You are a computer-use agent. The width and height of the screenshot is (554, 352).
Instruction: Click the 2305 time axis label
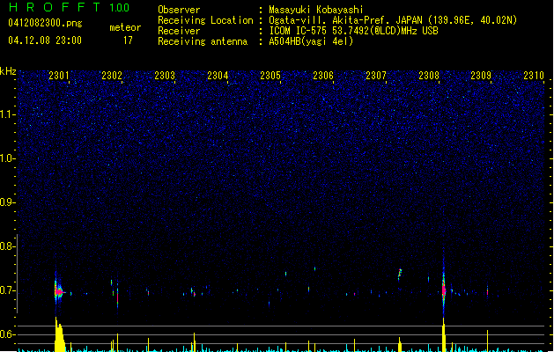pyautogui.click(x=270, y=76)
